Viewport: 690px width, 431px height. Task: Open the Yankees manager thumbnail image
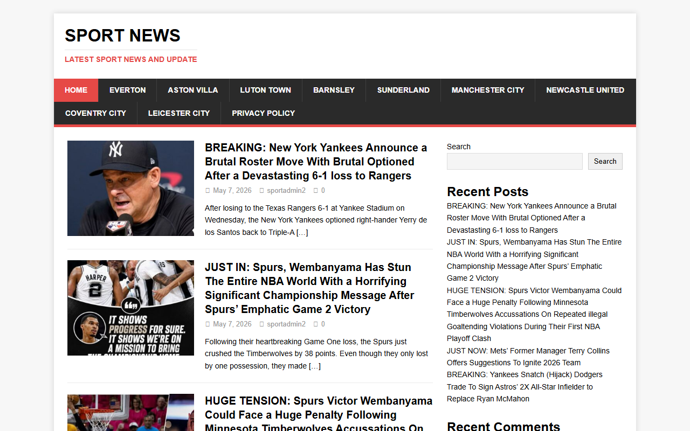tap(130, 188)
